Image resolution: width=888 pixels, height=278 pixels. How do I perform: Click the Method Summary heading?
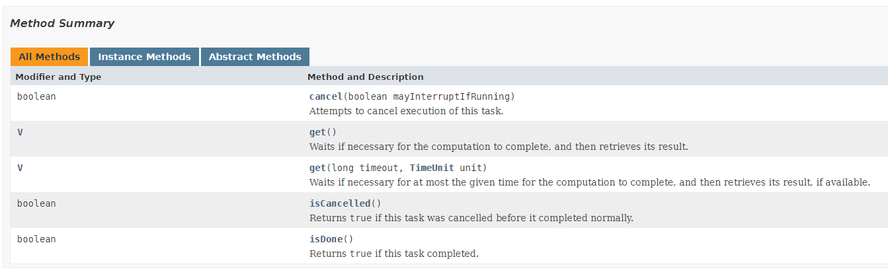click(x=62, y=23)
